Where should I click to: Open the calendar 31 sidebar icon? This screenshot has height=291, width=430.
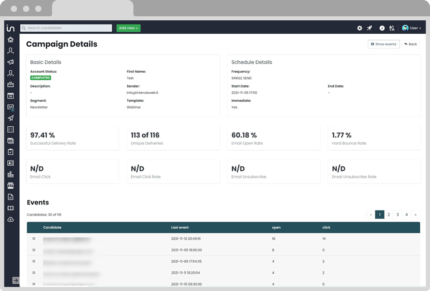tap(11, 96)
